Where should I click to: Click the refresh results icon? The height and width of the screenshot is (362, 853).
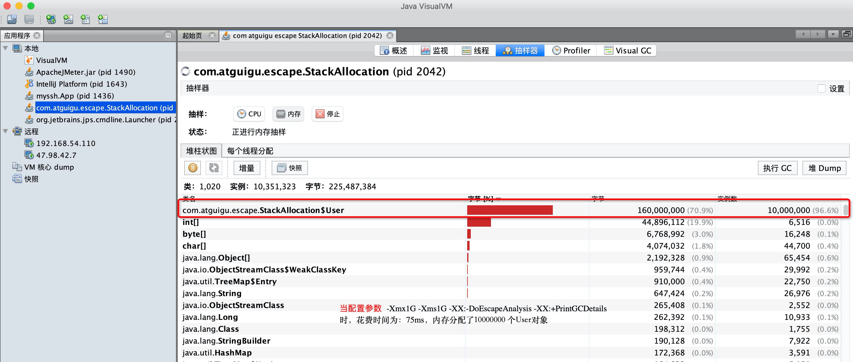pyautogui.click(x=214, y=168)
